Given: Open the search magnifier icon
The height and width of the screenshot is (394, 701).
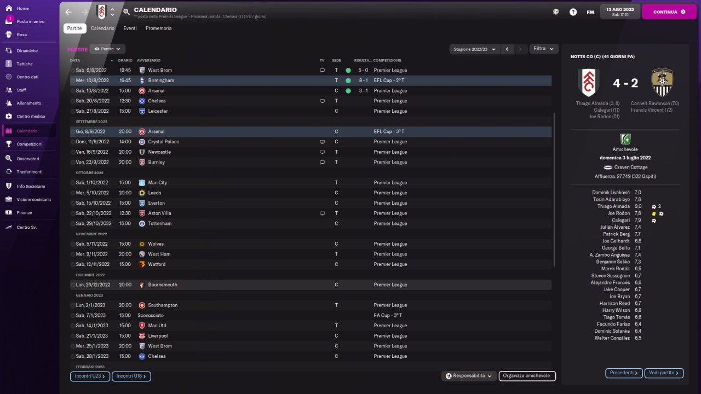Looking at the screenshot, I should (x=127, y=12).
